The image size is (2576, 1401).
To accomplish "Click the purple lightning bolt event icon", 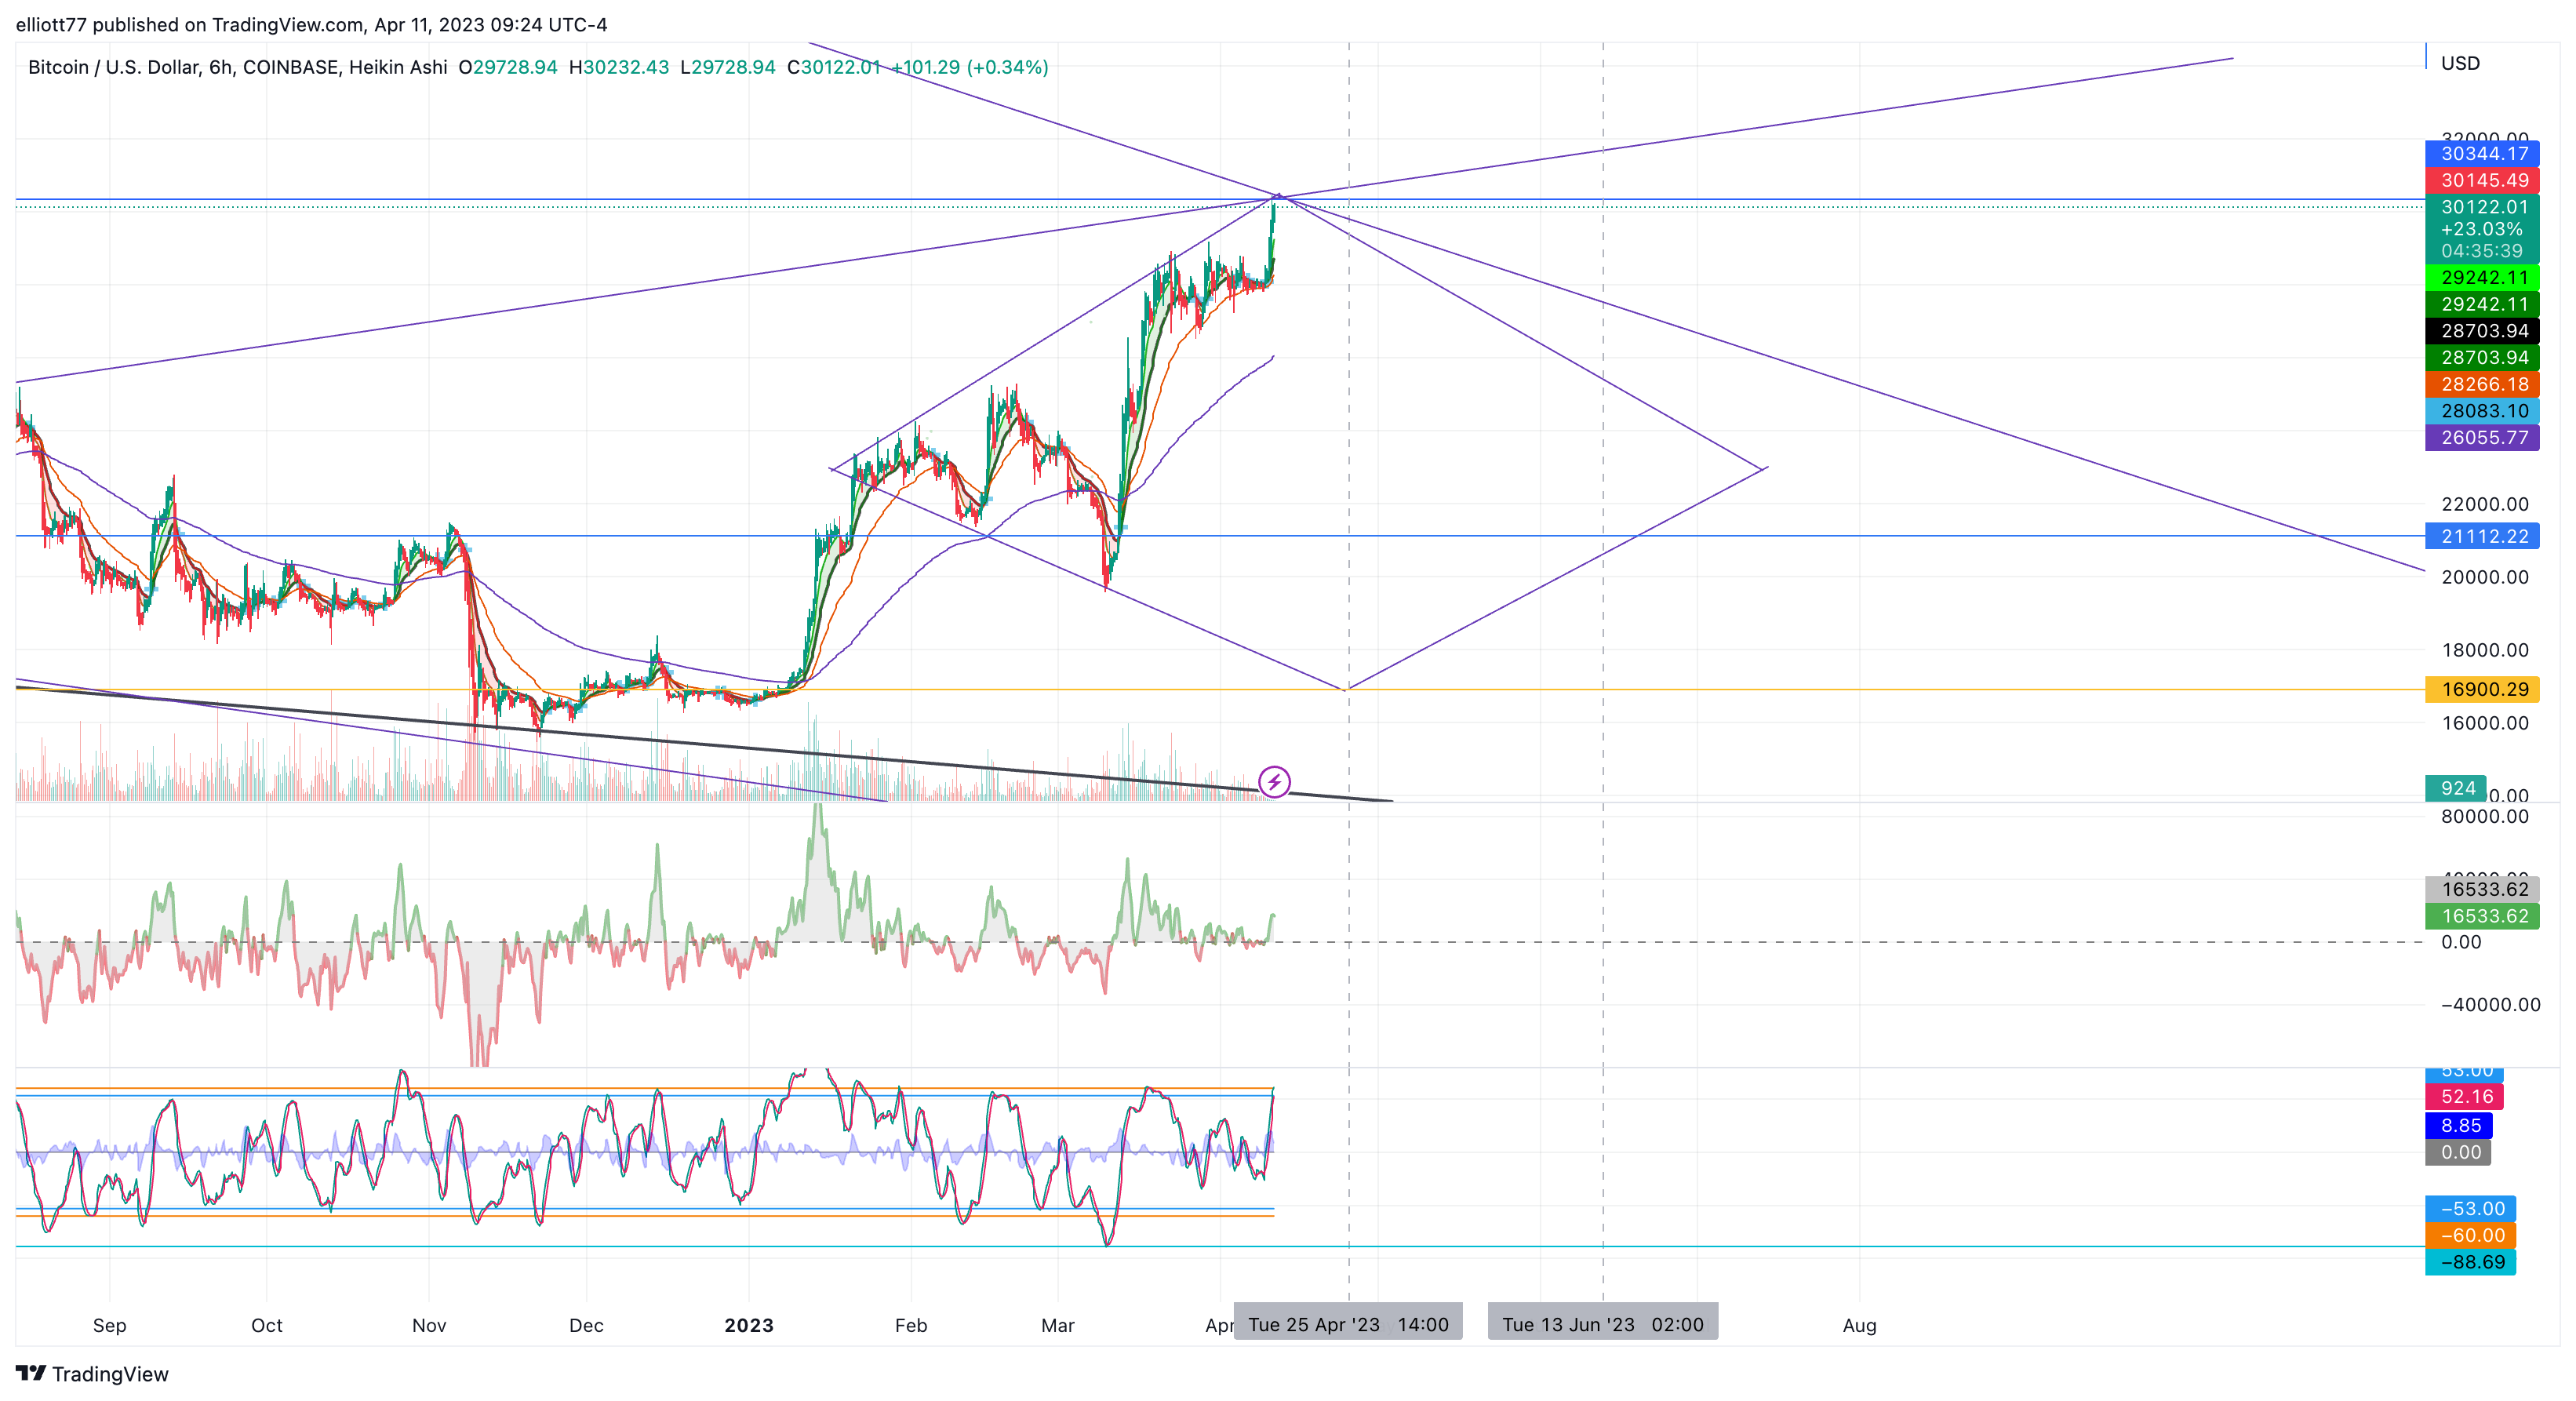I will pos(1274,781).
